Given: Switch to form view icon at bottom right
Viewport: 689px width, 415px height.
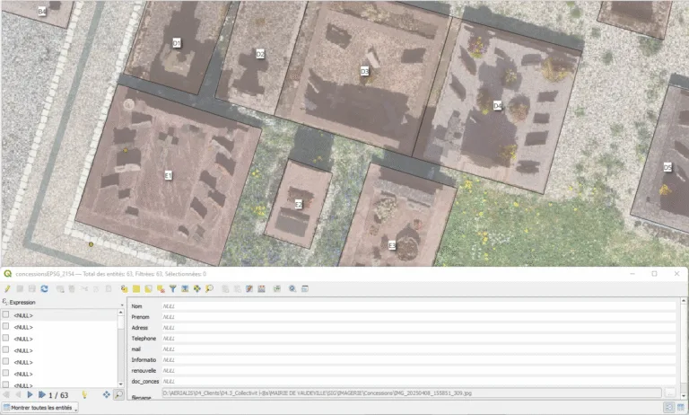Looking at the screenshot, I should (x=668, y=407).
